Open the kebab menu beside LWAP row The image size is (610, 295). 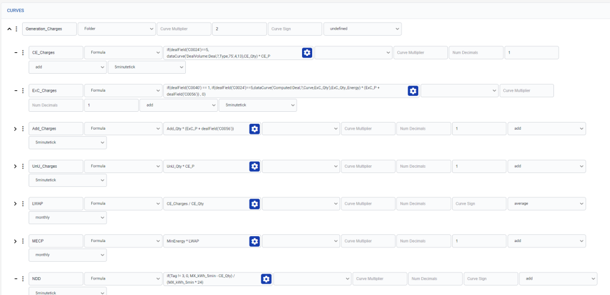[x=23, y=204]
